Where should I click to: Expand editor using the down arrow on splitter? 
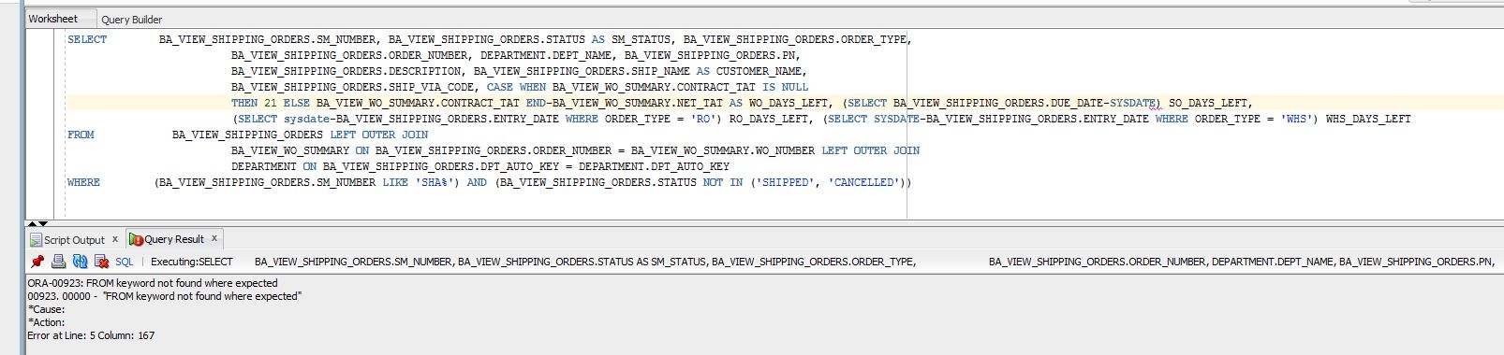click(43, 224)
